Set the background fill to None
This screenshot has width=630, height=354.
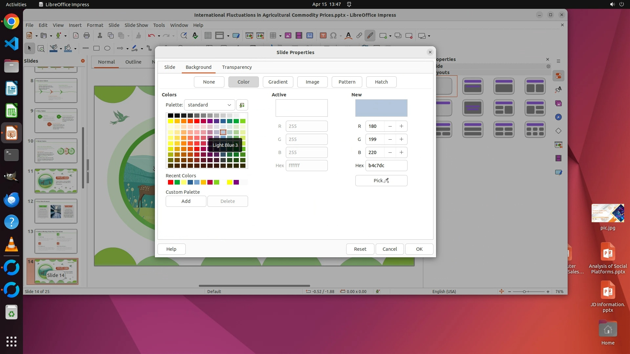[x=209, y=82]
